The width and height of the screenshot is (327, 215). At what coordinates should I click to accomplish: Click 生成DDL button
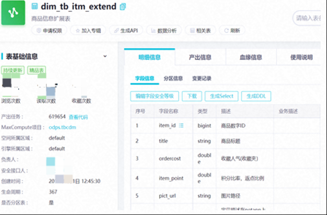pos(256,96)
